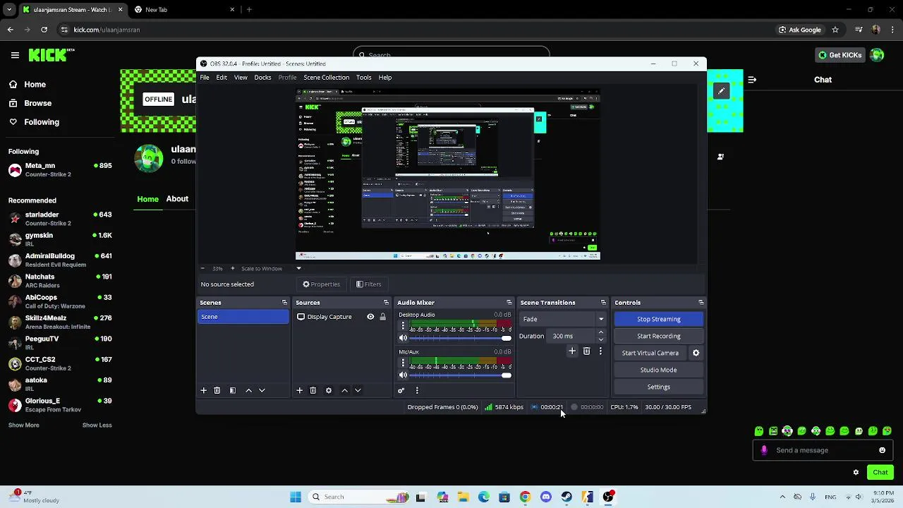This screenshot has width=903, height=508.
Task: Open Mic/Aux three-dot options
Action: [403, 363]
